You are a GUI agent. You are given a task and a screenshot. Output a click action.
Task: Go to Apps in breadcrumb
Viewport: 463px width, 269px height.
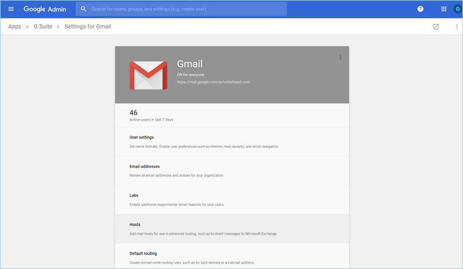[15, 27]
